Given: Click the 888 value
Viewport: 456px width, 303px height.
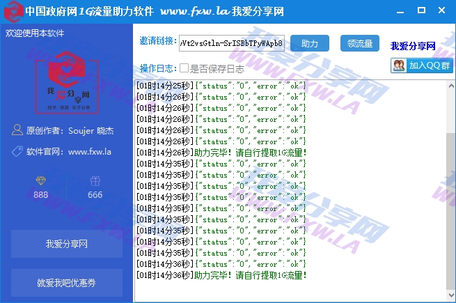Looking at the screenshot, I should (x=40, y=194).
